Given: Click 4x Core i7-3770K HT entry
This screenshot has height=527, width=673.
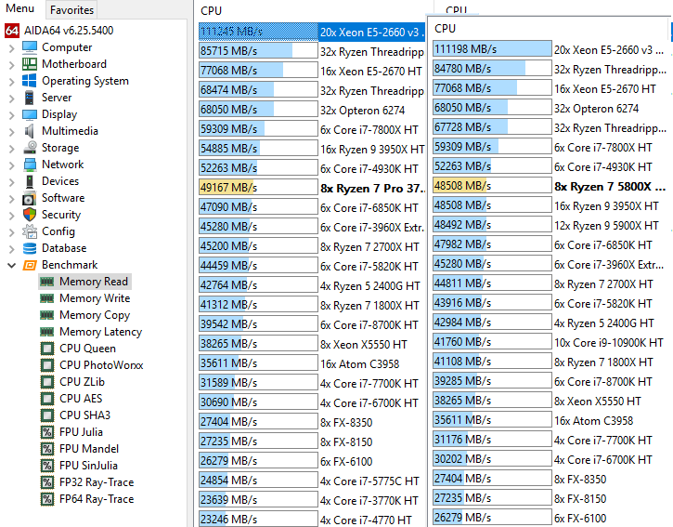Looking at the screenshot, I should (369, 501).
